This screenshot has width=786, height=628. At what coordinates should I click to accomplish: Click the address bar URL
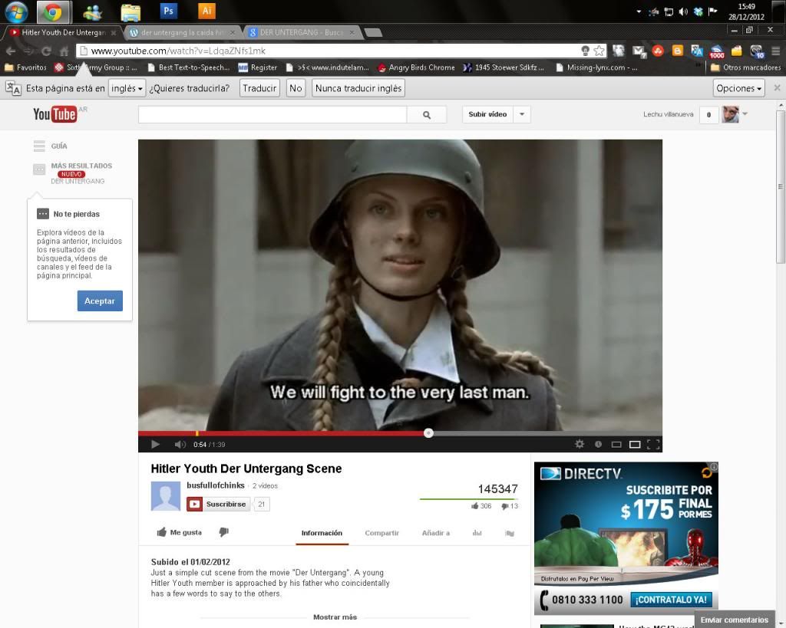point(178,51)
